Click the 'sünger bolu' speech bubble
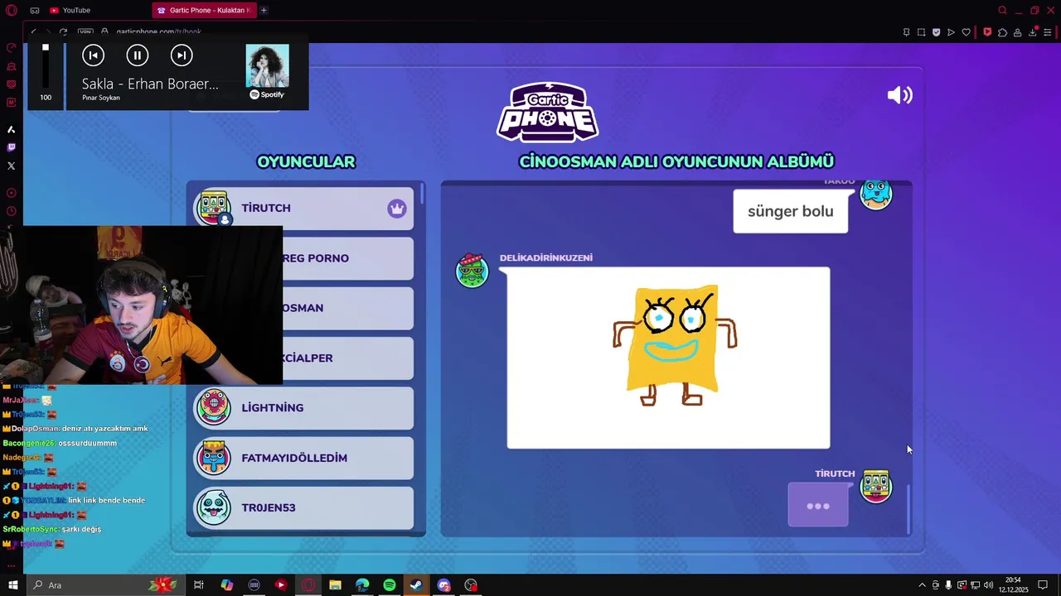The image size is (1061, 596). click(791, 211)
